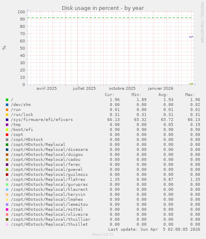Click the pink thuillet legend swatch

click(x=7, y=224)
